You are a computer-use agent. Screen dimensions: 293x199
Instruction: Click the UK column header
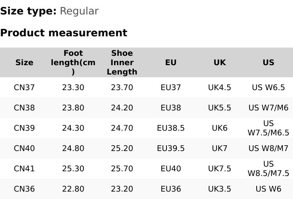(220, 62)
